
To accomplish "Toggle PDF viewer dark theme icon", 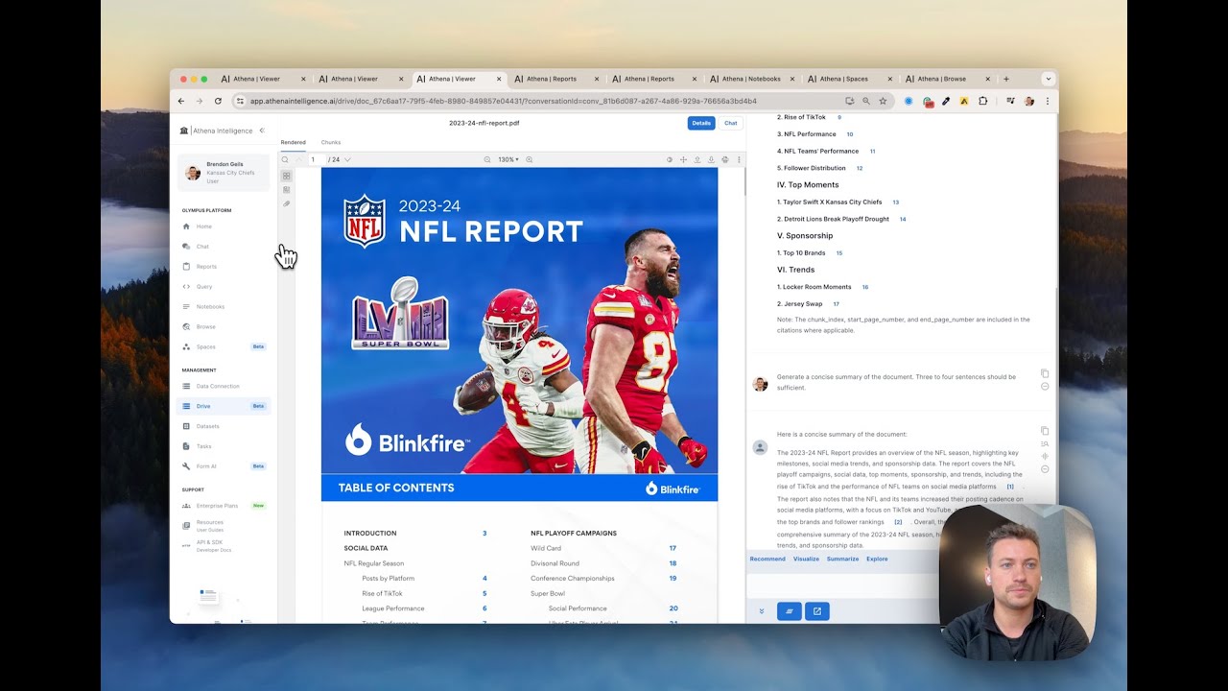I will [x=670, y=159].
